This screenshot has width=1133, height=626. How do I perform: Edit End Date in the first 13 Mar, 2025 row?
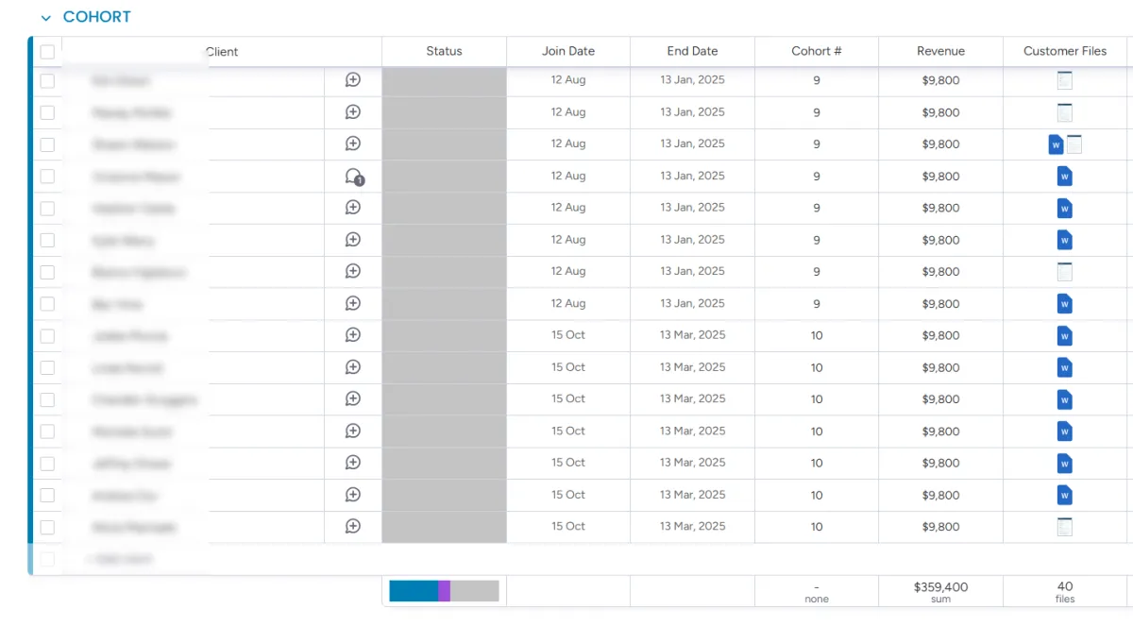coord(692,335)
